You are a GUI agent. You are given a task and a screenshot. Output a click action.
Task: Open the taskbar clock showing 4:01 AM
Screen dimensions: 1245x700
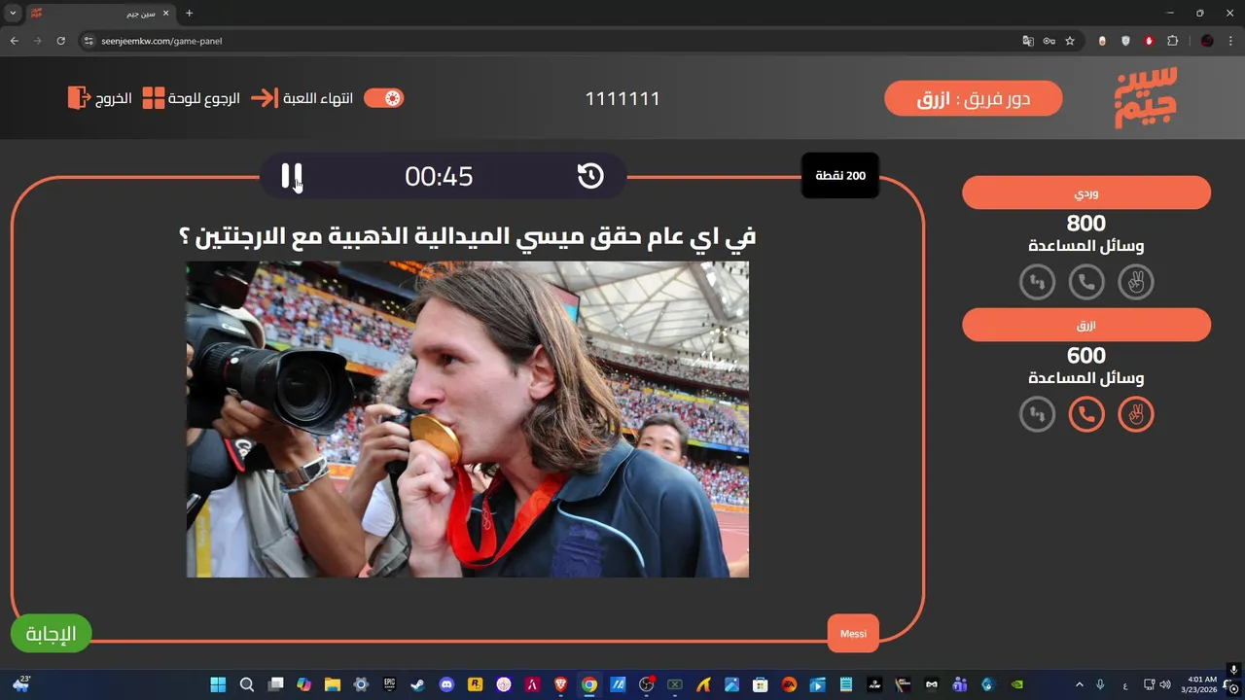pyautogui.click(x=1198, y=684)
